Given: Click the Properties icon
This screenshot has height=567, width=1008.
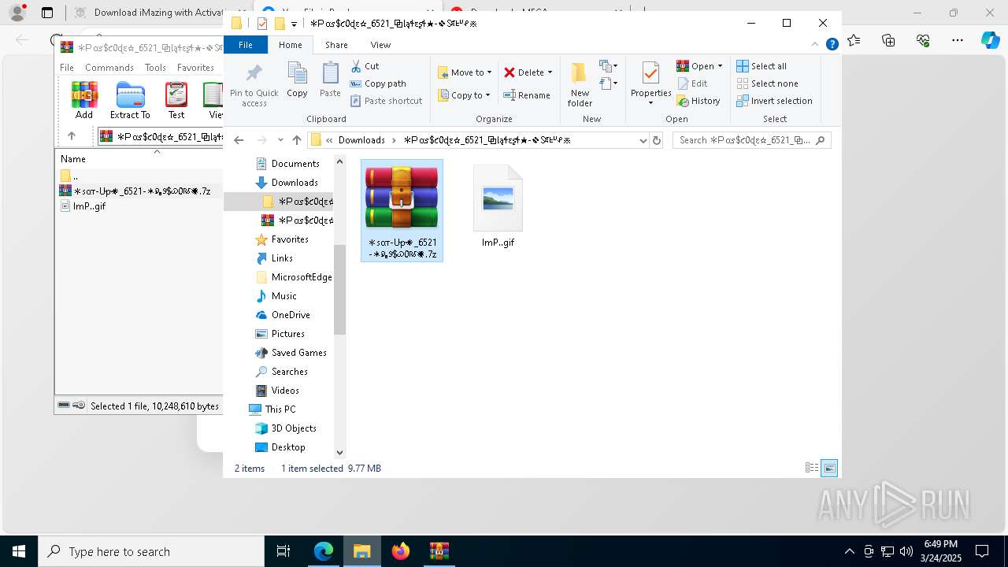Looking at the screenshot, I should coord(650,73).
